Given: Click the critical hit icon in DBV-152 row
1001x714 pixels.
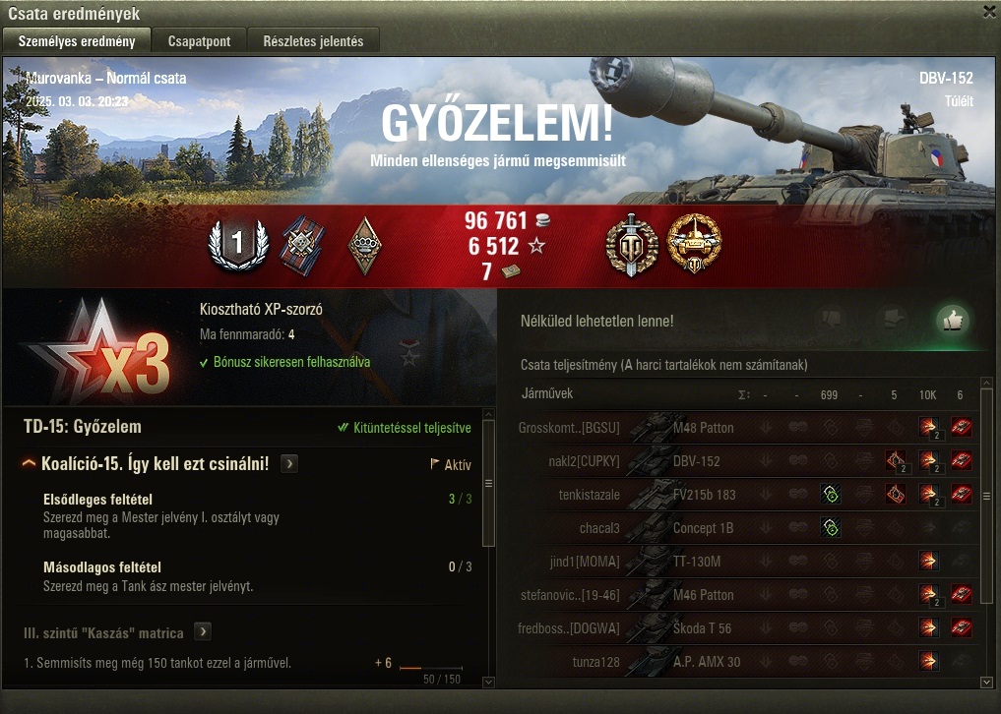Looking at the screenshot, I should coord(896,460).
